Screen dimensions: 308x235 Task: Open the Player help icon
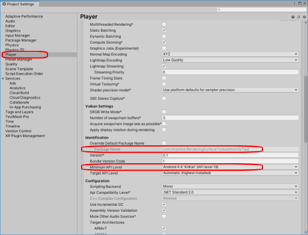pyautogui.click(x=293, y=17)
